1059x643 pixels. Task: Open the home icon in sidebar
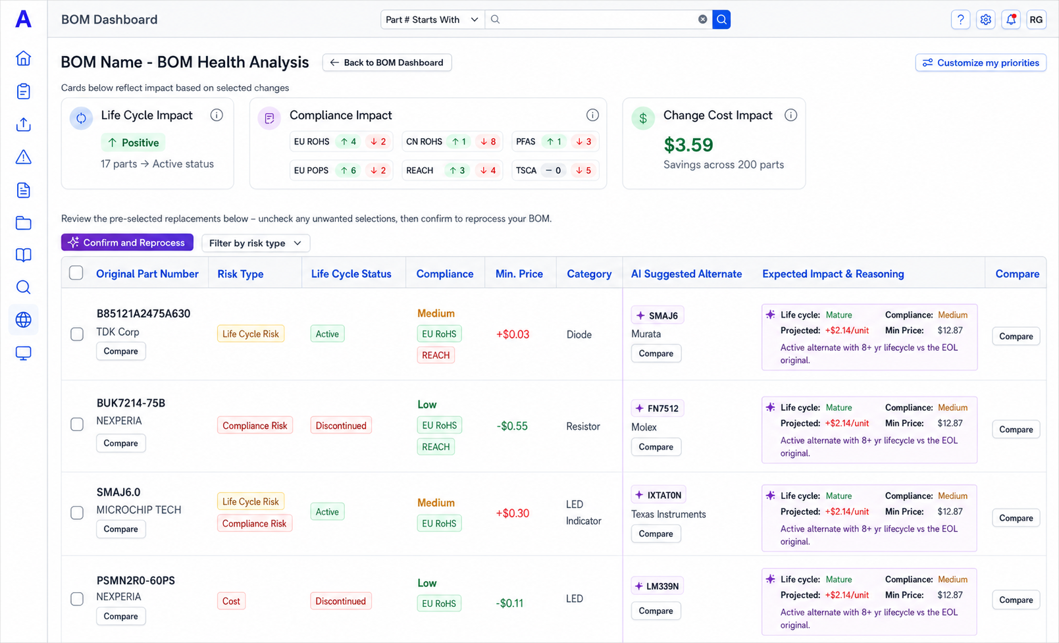click(23, 58)
